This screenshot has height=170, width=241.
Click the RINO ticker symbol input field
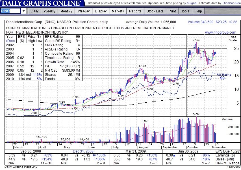(x=10, y=11)
